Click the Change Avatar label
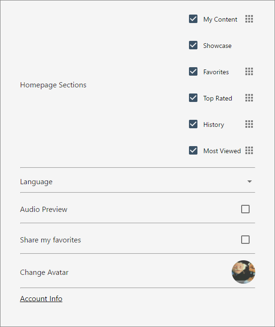 coord(44,272)
